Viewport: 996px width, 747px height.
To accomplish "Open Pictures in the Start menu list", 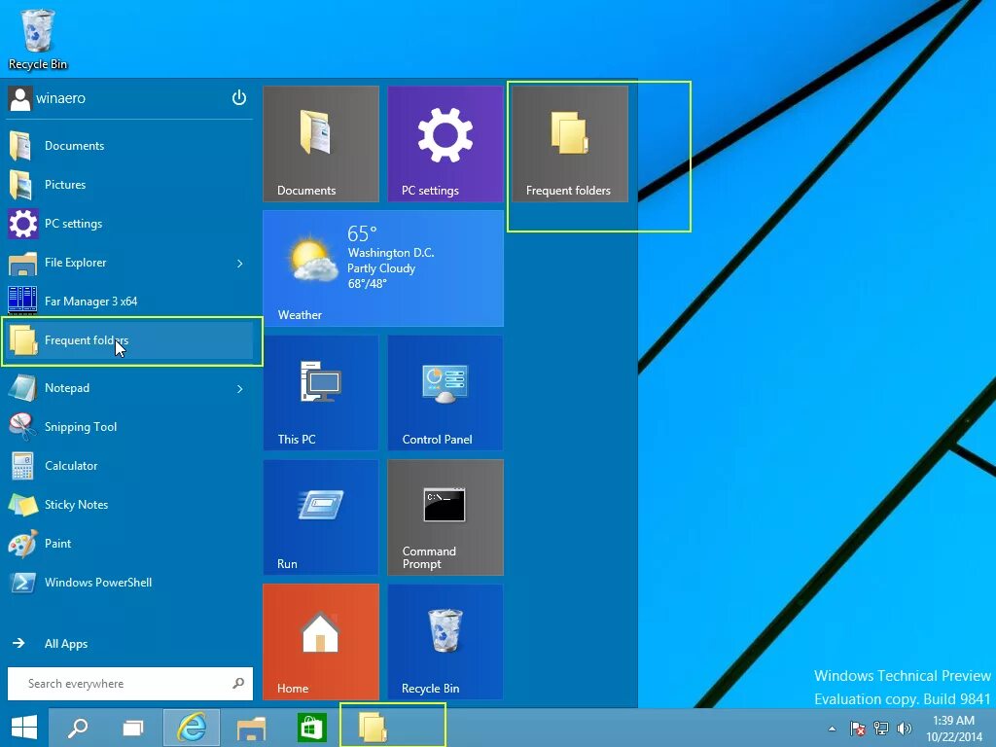I will tap(130, 184).
